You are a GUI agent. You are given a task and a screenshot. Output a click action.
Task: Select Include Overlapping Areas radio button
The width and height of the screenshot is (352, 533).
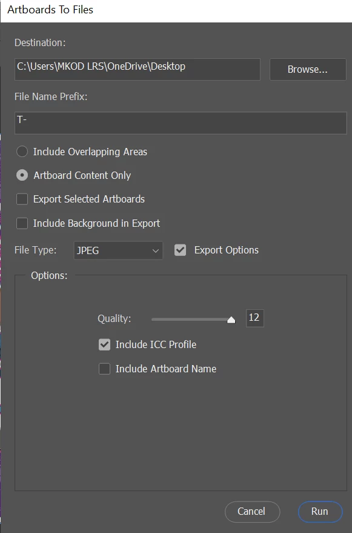(x=22, y=152)
